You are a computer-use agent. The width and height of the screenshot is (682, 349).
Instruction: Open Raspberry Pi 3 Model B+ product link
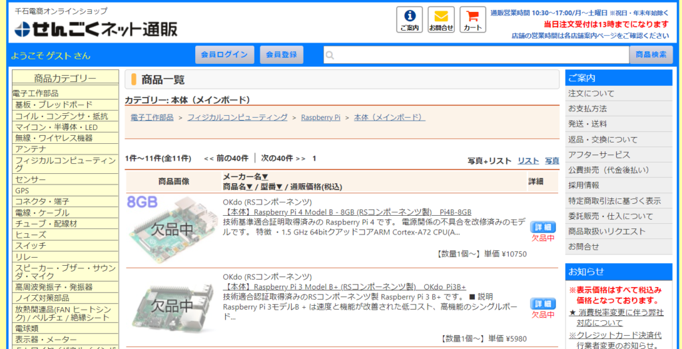pyautogui.click(x=344, y=287)
